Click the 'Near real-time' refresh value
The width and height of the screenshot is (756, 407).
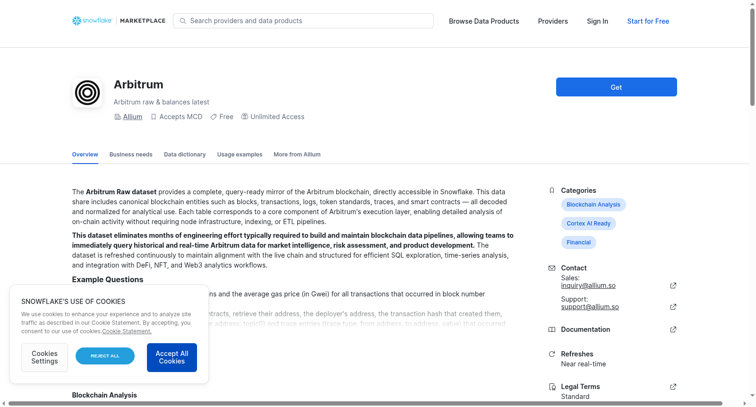(x=584, y=364)
